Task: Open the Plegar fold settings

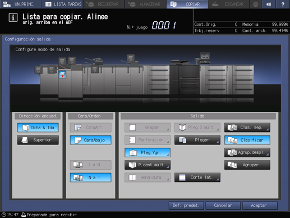Action: coord(197,140)
